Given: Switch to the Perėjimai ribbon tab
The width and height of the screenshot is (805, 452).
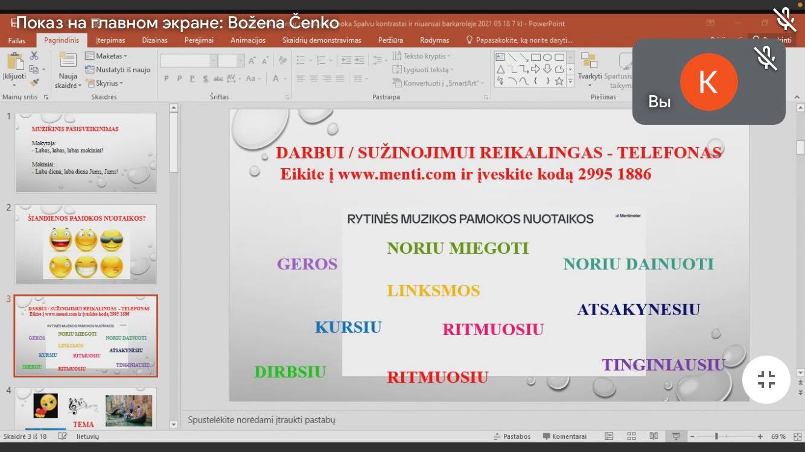Looking at the screenshot, I should [x=199, y=40].
